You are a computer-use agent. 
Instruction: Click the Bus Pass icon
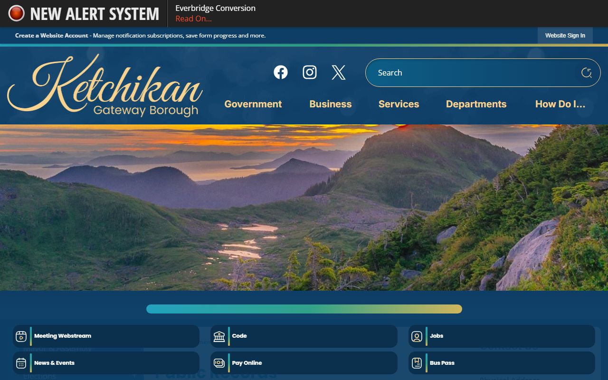click(x=417, y=363)
